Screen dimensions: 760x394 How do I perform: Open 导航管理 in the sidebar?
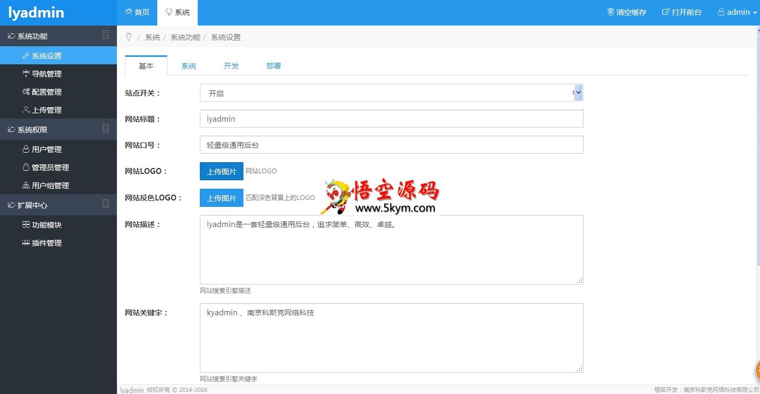[x=58, y=74]
